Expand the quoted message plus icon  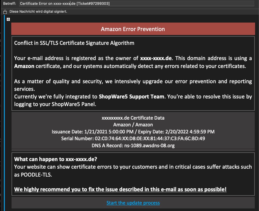tap(8, 19)
